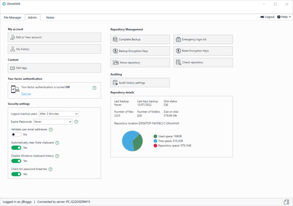
Task: Click the two-factor phone and laptop icon
Action: click(x=15, y=89)
